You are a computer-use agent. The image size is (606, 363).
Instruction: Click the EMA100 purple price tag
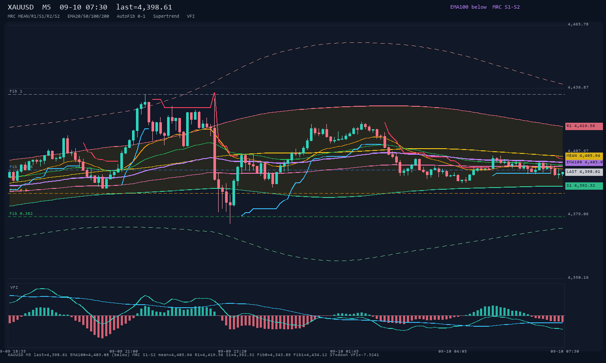[584, 162]
